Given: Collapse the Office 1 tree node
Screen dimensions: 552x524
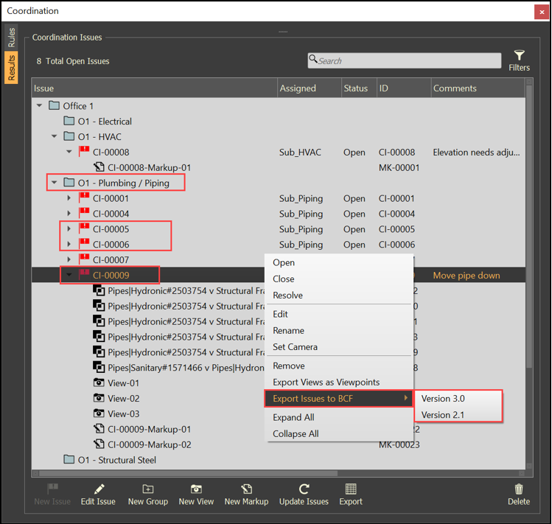Looking at the screenshot, I should click(40, 105).
